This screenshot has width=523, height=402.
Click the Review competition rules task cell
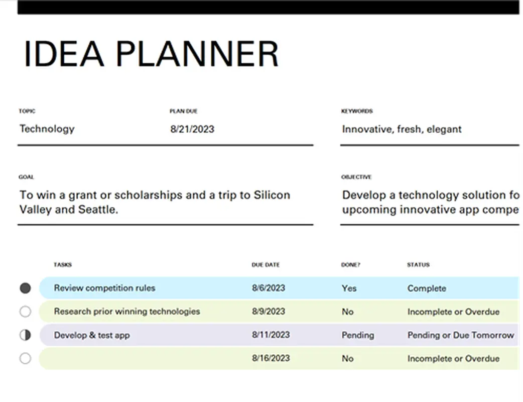tap(104, 288)
